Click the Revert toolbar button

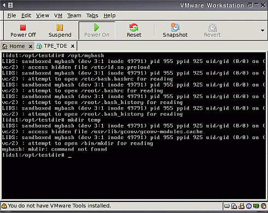[x=212, y=31]
